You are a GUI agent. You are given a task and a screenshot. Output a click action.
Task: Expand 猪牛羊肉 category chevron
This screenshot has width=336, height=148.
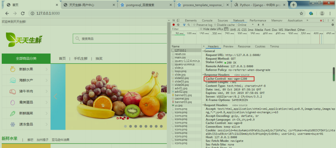(47, 91)
